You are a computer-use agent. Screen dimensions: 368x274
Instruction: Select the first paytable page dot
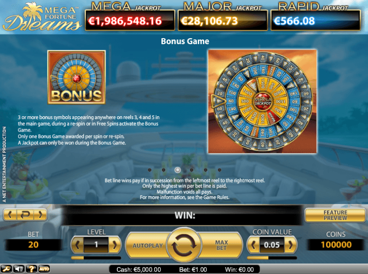[x=150, y=170]
